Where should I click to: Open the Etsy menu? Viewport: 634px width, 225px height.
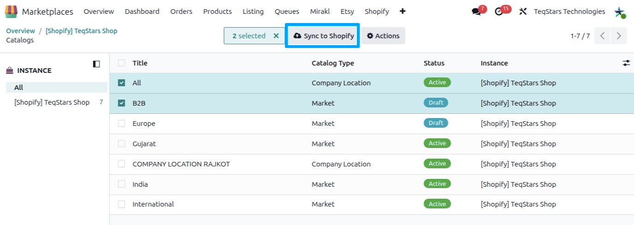(347, 12)
